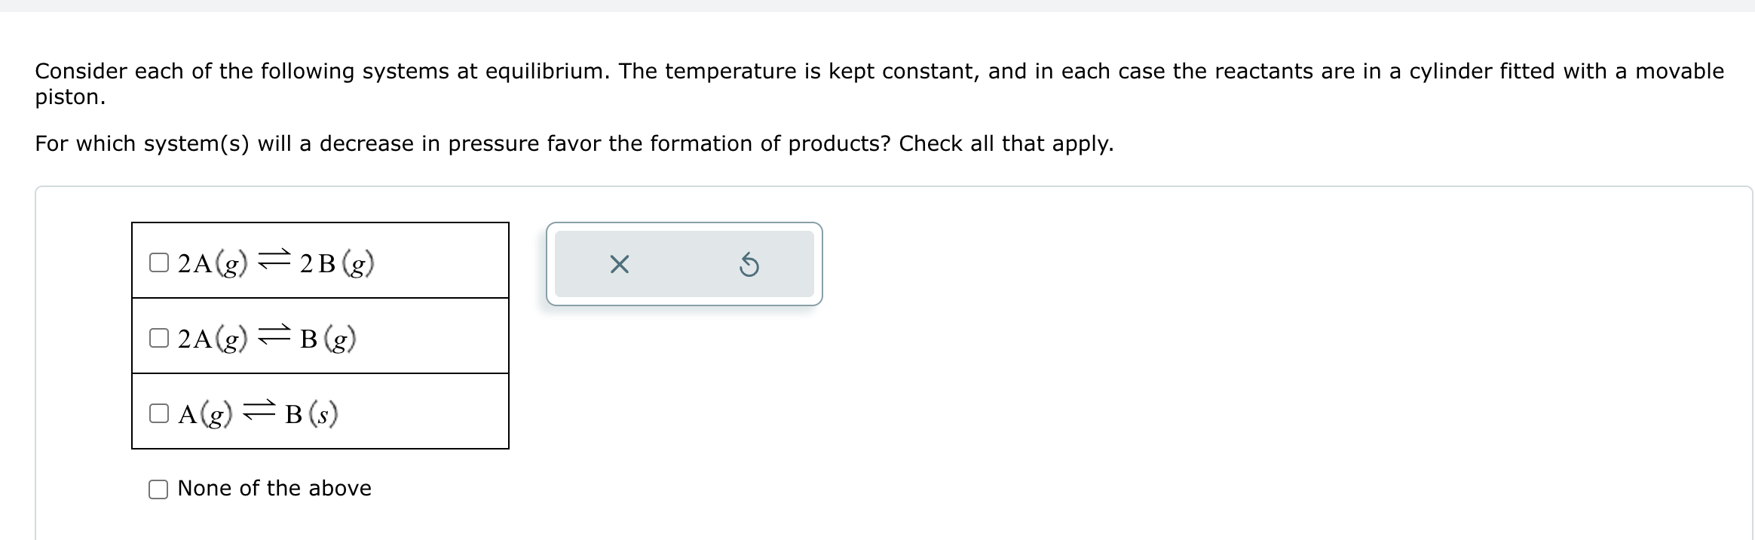Expand the answer options table
This screenshot has height=540, width=1755.
[x=320, y=336]
